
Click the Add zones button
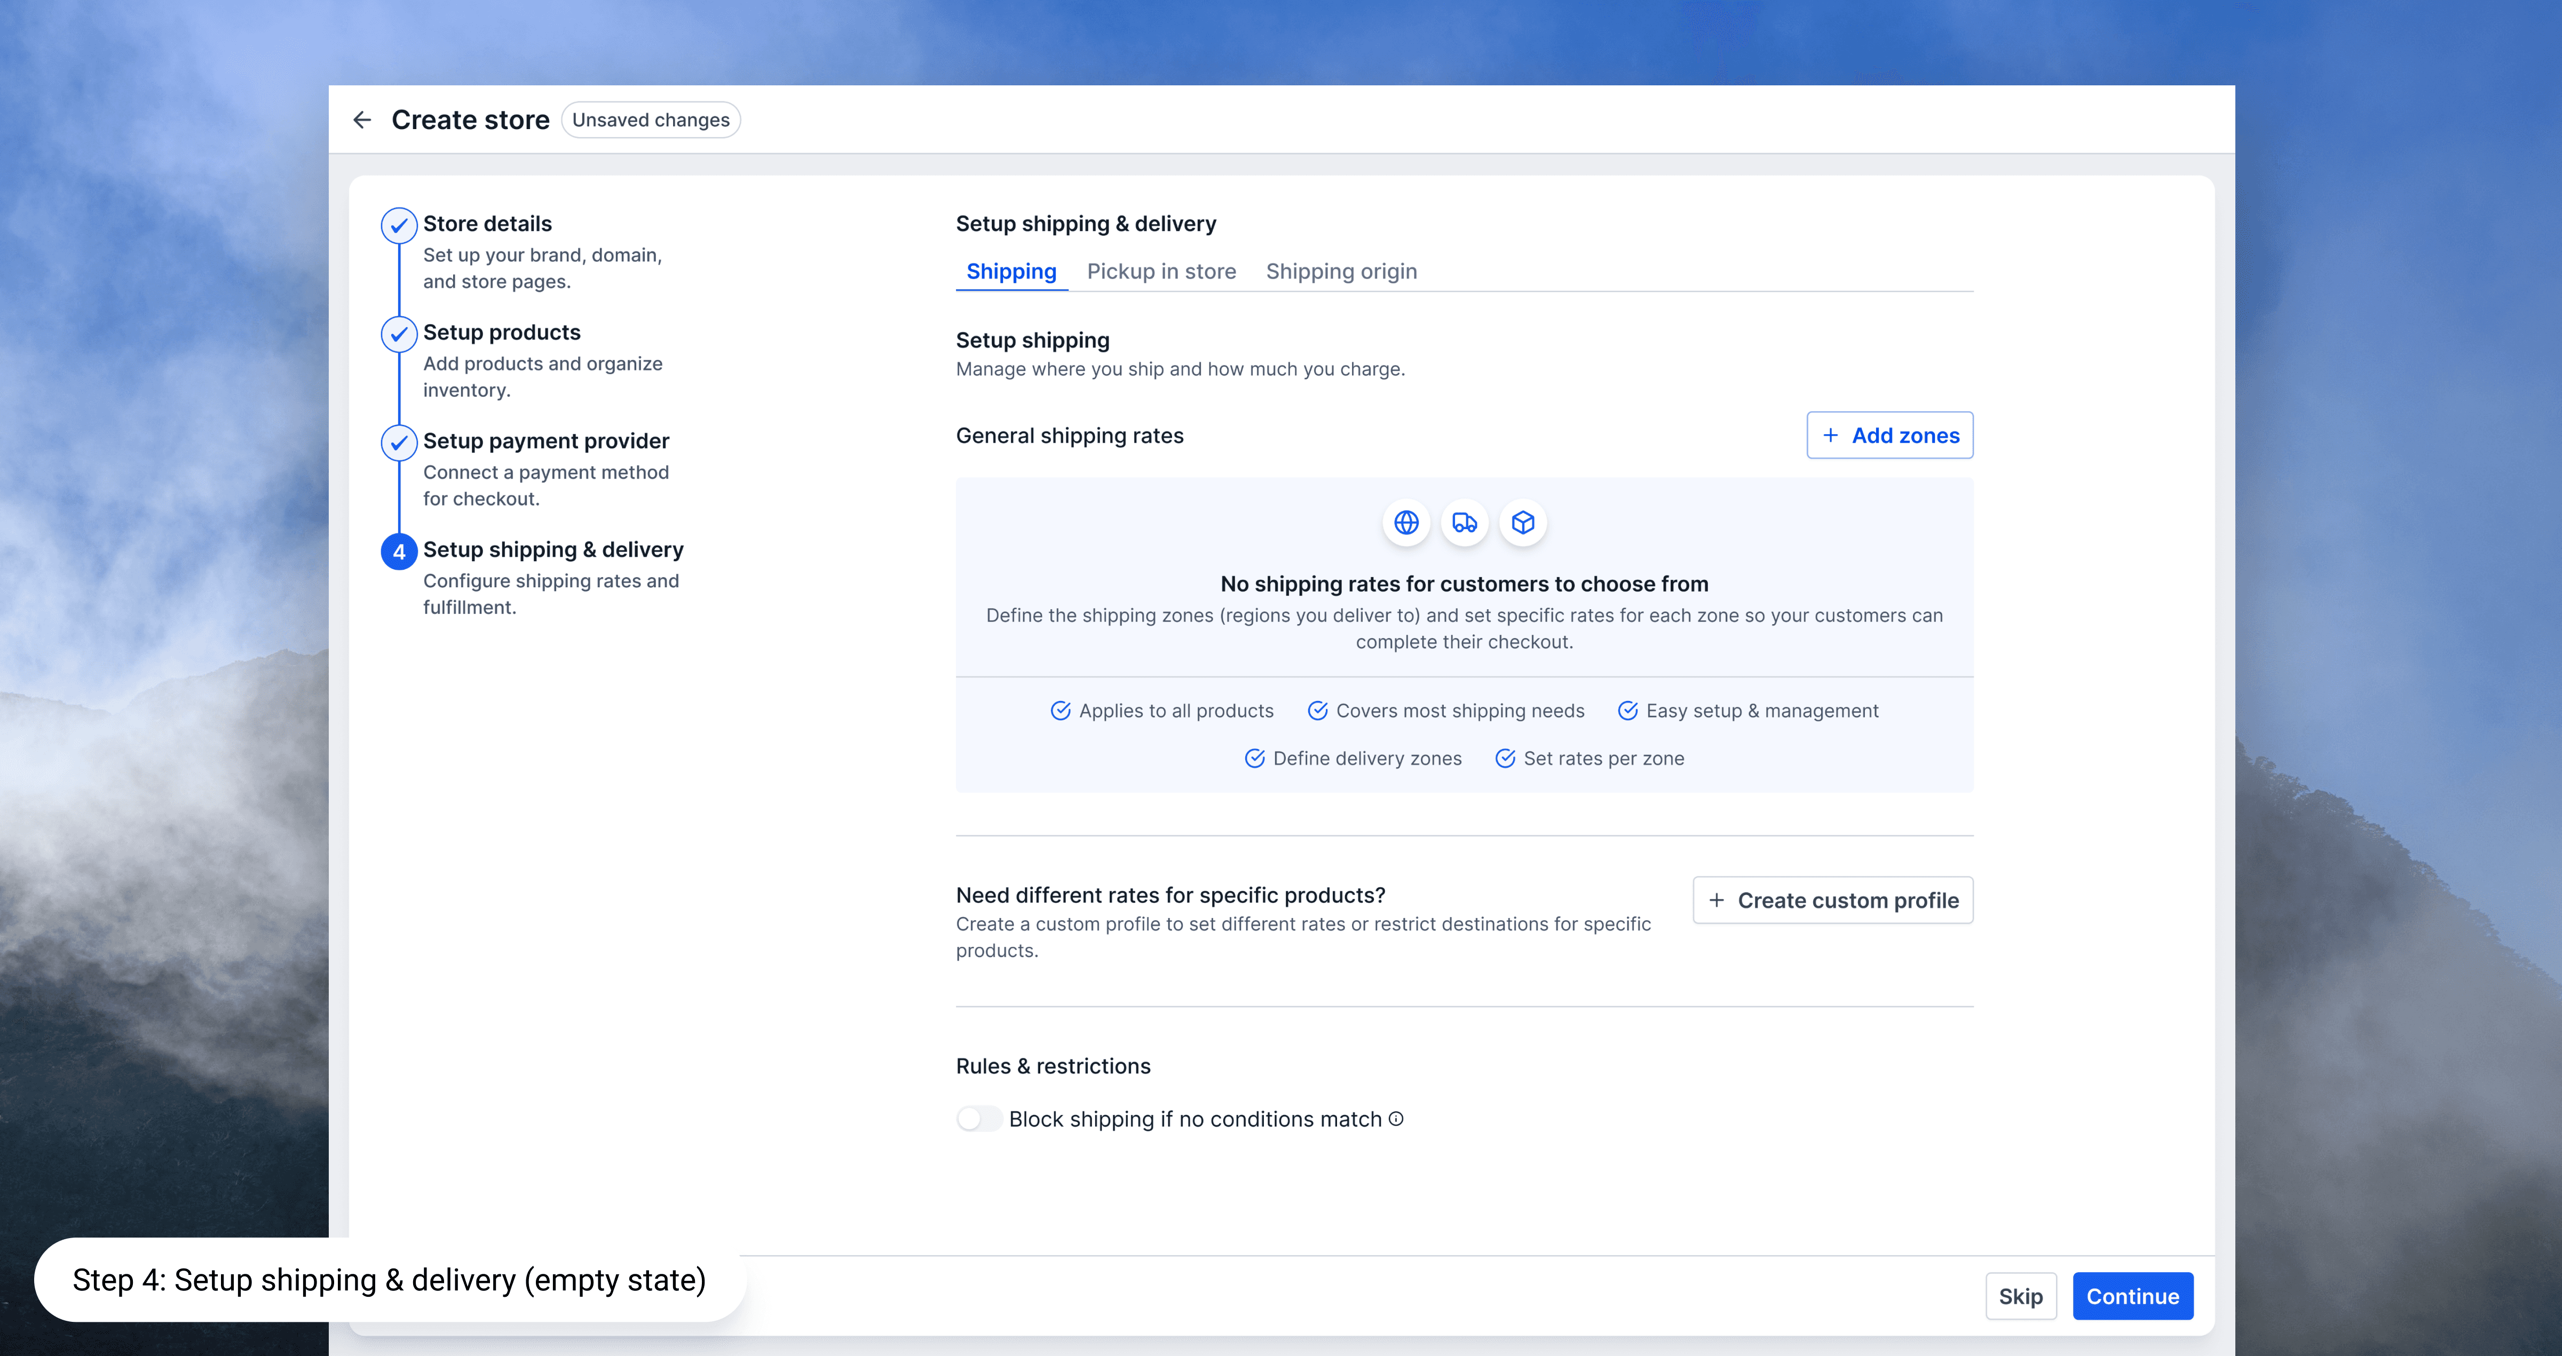1889,435
